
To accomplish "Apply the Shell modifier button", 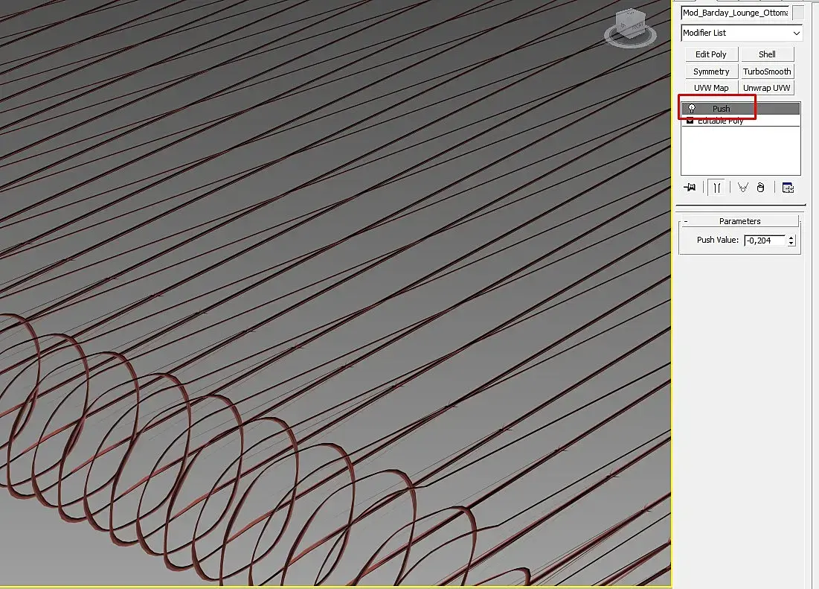I will 767,54.
